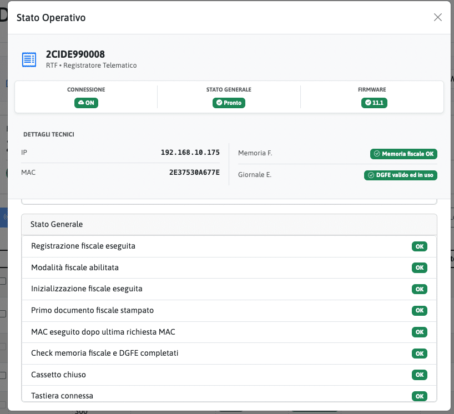The height and width of the screenshot is (414, 454).
Task: Click OK badge for Tastiera connessa
Action: [419, 396]
